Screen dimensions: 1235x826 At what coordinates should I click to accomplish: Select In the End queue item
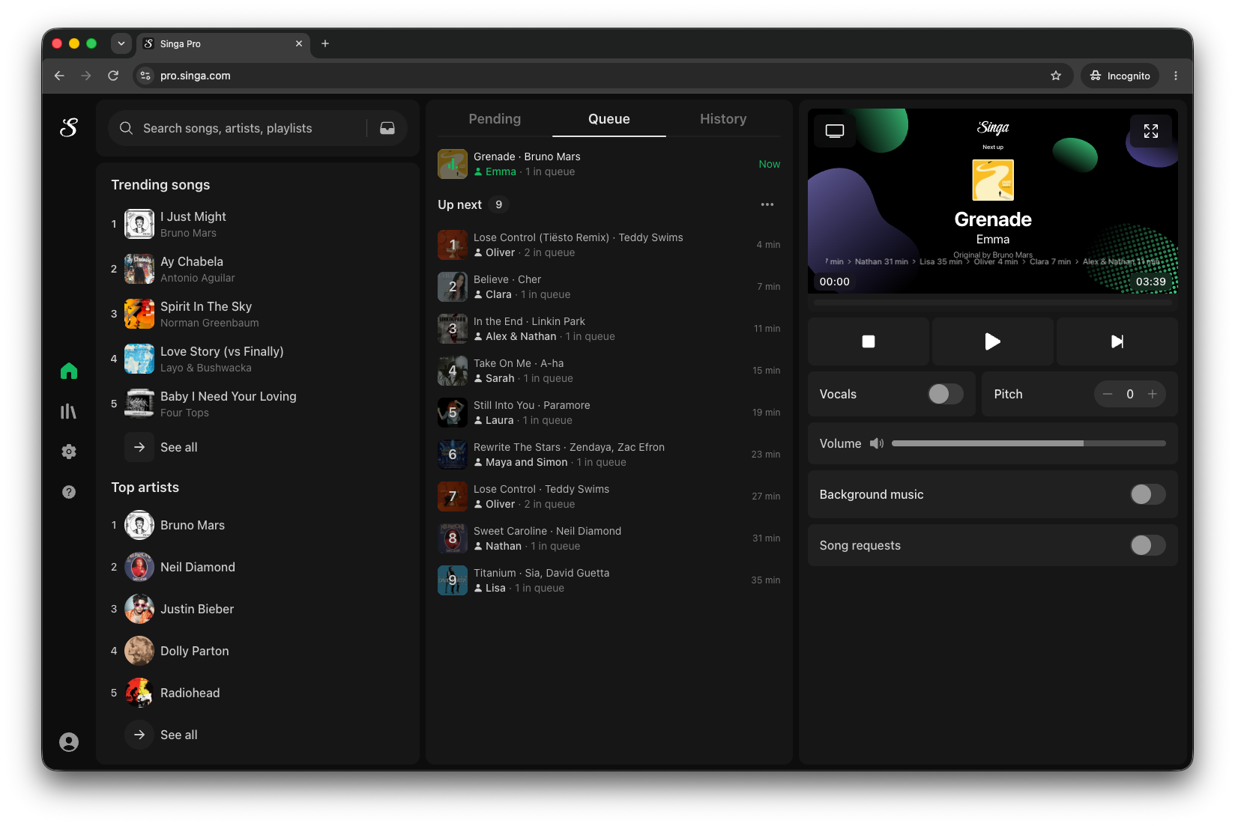point(609,329)
